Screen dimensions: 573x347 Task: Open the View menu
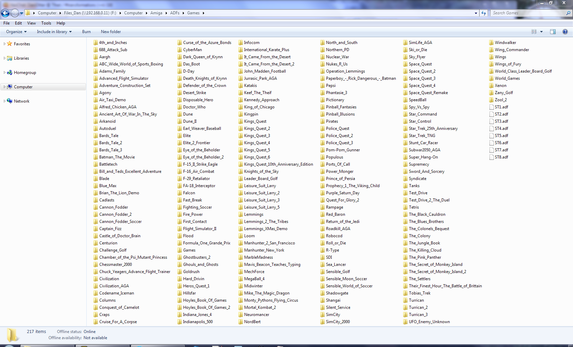(31, 23)
